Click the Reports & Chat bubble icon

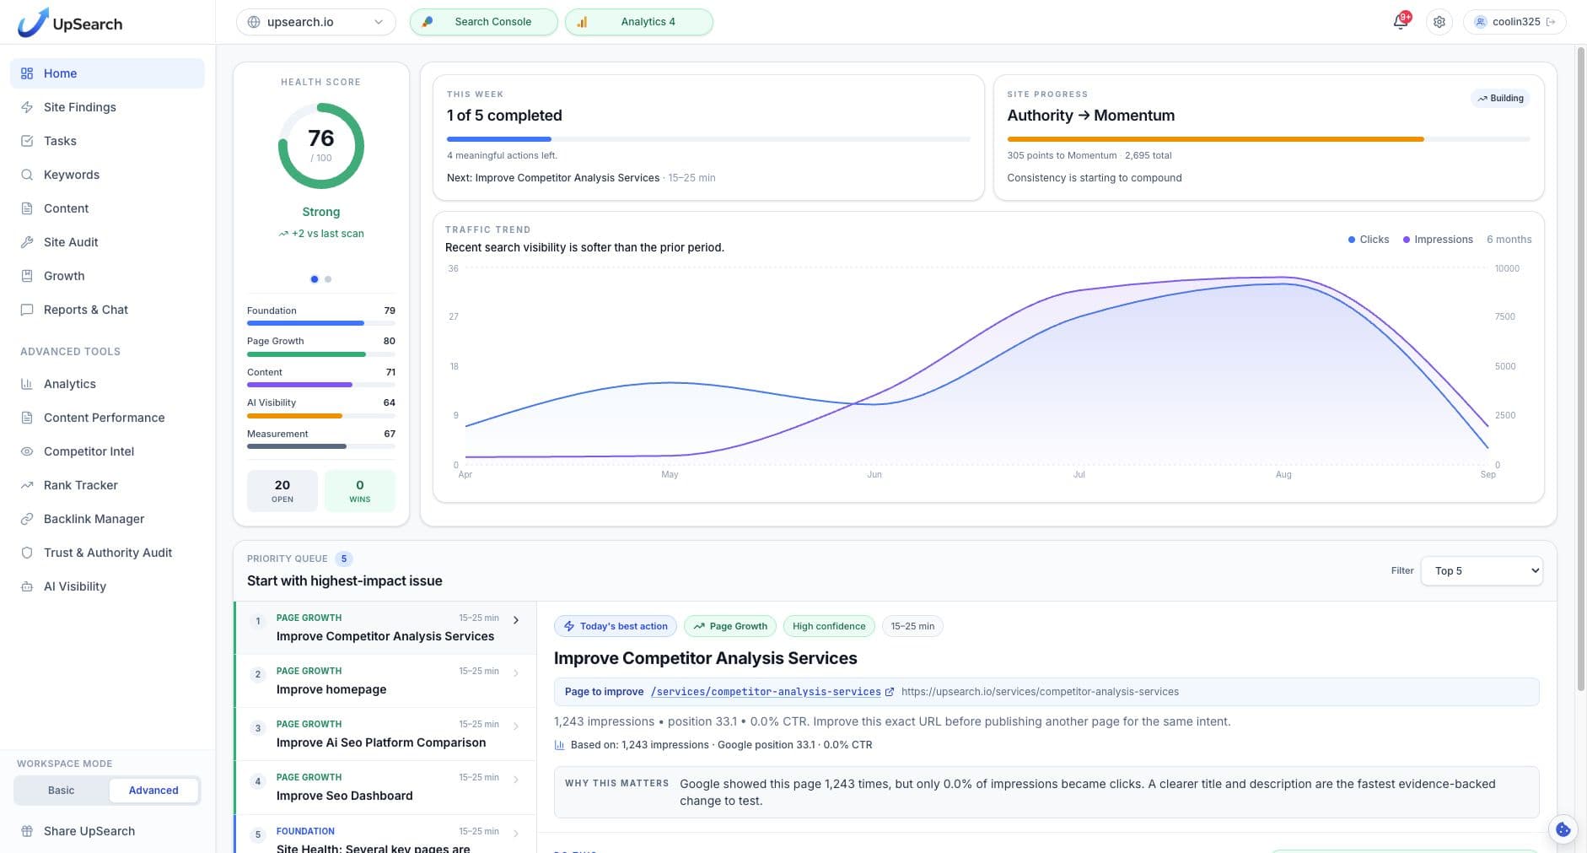pos(27,310)
